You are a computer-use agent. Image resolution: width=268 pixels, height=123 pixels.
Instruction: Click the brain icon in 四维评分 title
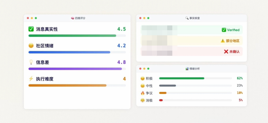[x=72, y=18]
